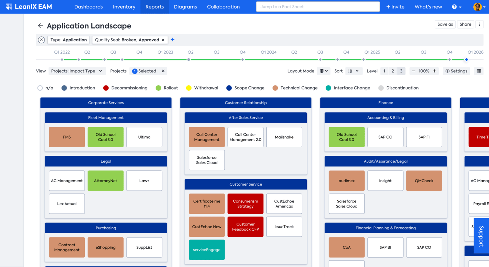Click the Invite button

pyautogui.click(x=395, y=7)
